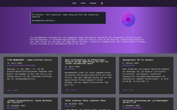This screenshot has height=110, width=177.
Task: Click the intro paragraph starting Als Geradedenken
Action: pos(88,41)
